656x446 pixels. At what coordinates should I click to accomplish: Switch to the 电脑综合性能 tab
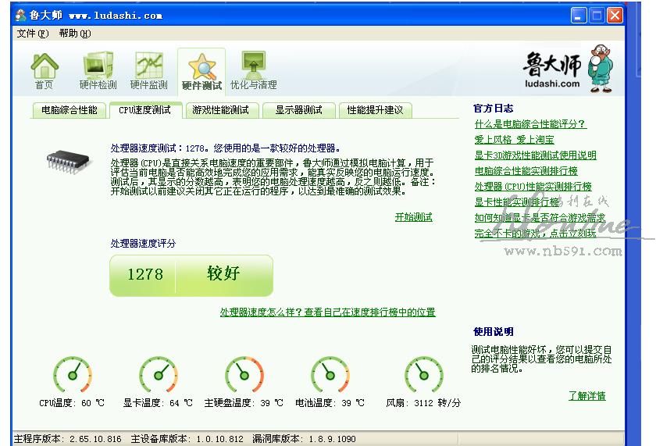(x=69, y=110)
